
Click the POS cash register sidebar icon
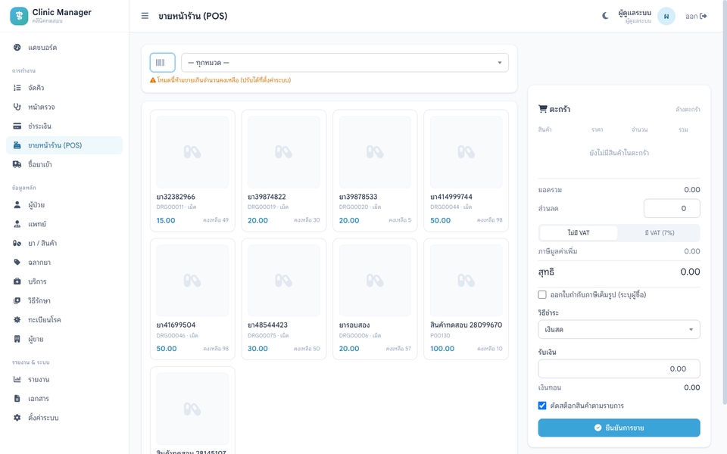click(x=17, y=145)
